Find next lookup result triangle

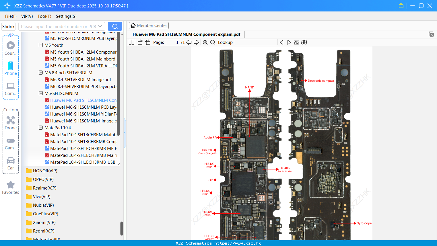pos(289,42)
